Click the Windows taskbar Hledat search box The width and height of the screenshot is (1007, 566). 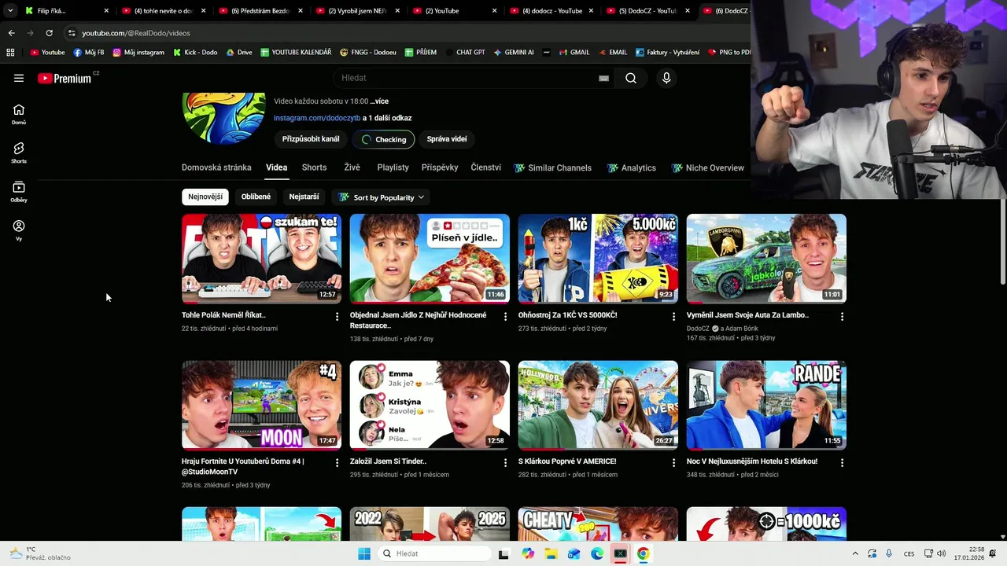(x=433, y=553)
